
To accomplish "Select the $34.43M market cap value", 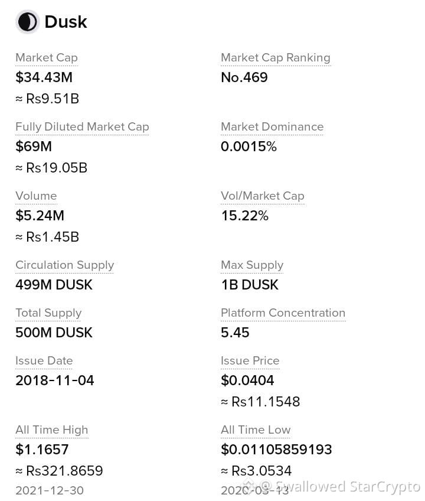I will [x=44, y=77].
